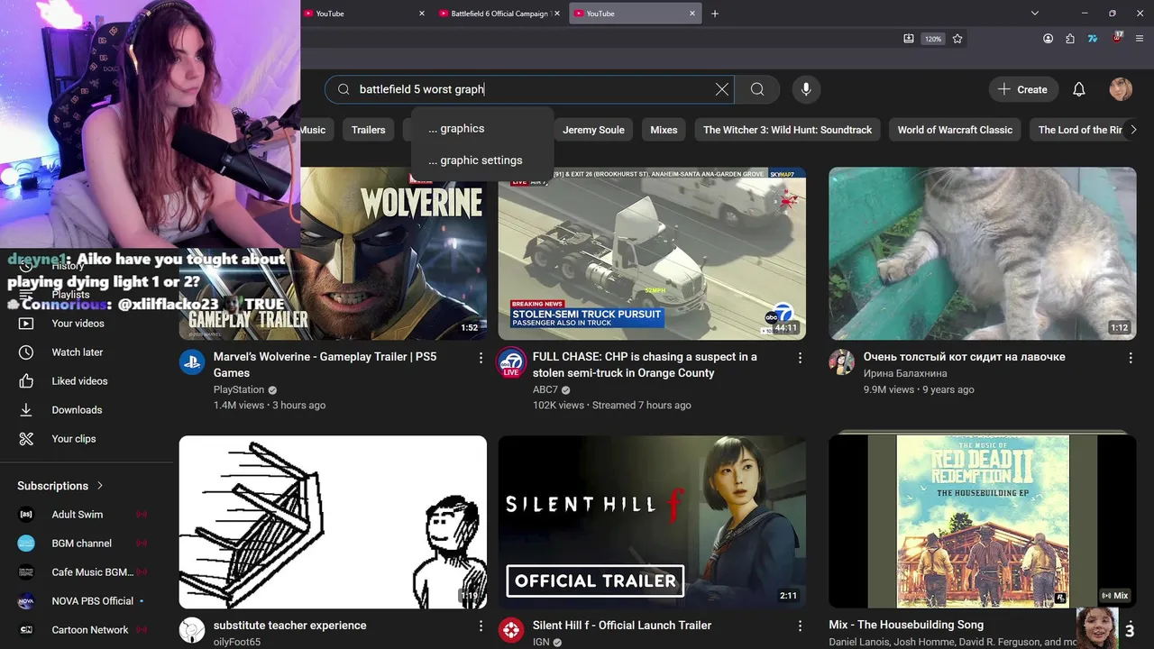Viewport: 1154px width, 649px height.
Task: Select the Mixes filter chip
Action: tap(664, 130)
